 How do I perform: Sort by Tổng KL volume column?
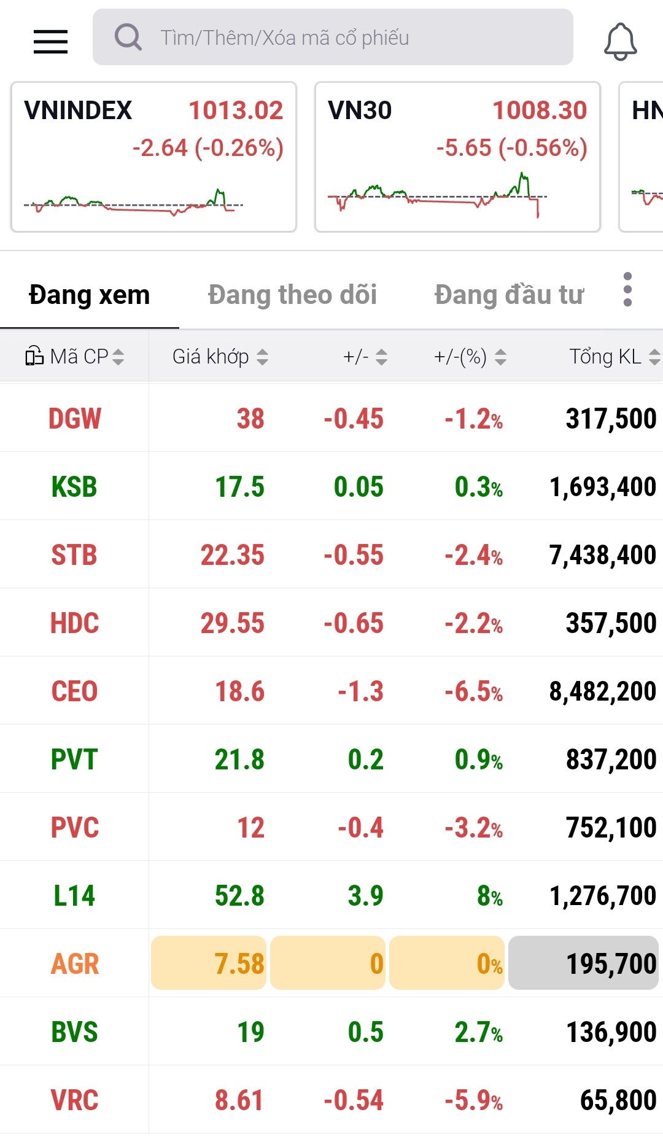tap(654, 357)
